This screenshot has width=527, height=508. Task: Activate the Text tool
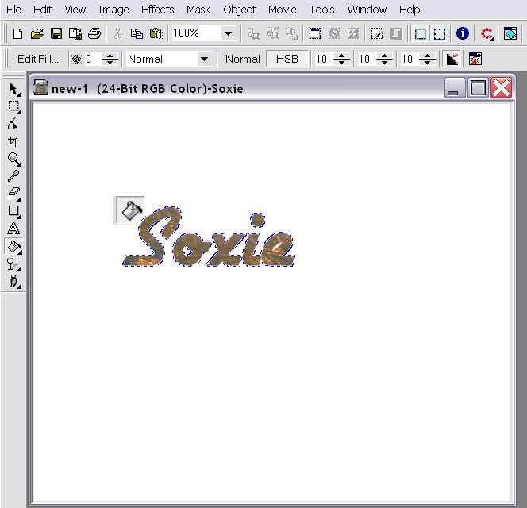[13, 229]
